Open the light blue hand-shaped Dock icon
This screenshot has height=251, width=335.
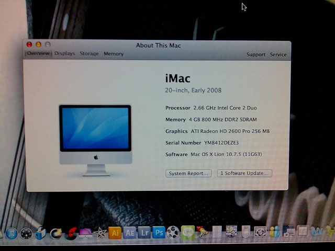(x=317, y=231)
